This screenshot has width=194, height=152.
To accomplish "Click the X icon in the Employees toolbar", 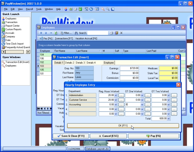I will [121, 33].
